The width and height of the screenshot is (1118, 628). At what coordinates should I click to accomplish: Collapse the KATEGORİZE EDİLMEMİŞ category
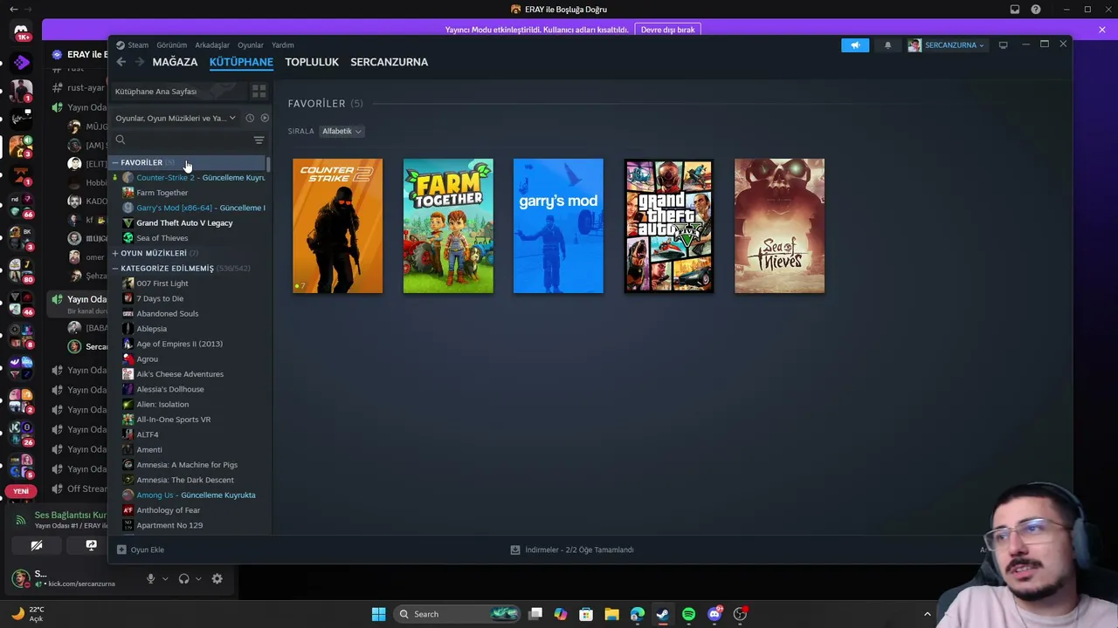coord(114,269)
